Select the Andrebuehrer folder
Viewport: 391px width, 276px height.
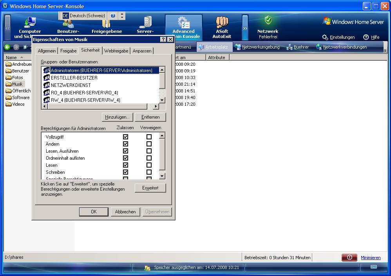[x=19, y=64]
